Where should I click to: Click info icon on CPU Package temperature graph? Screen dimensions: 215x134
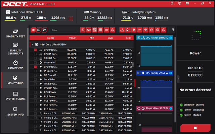coord(171,38)
